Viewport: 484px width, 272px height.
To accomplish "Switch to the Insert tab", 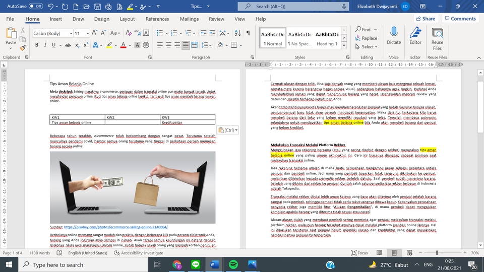I will pos(55,19).
